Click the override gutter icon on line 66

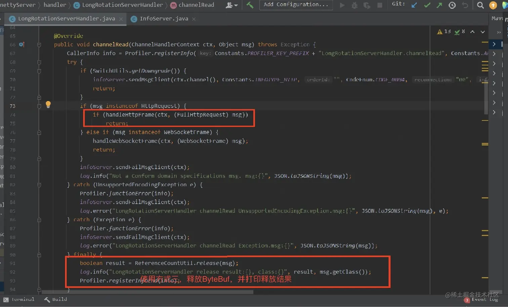click(22, 44)
